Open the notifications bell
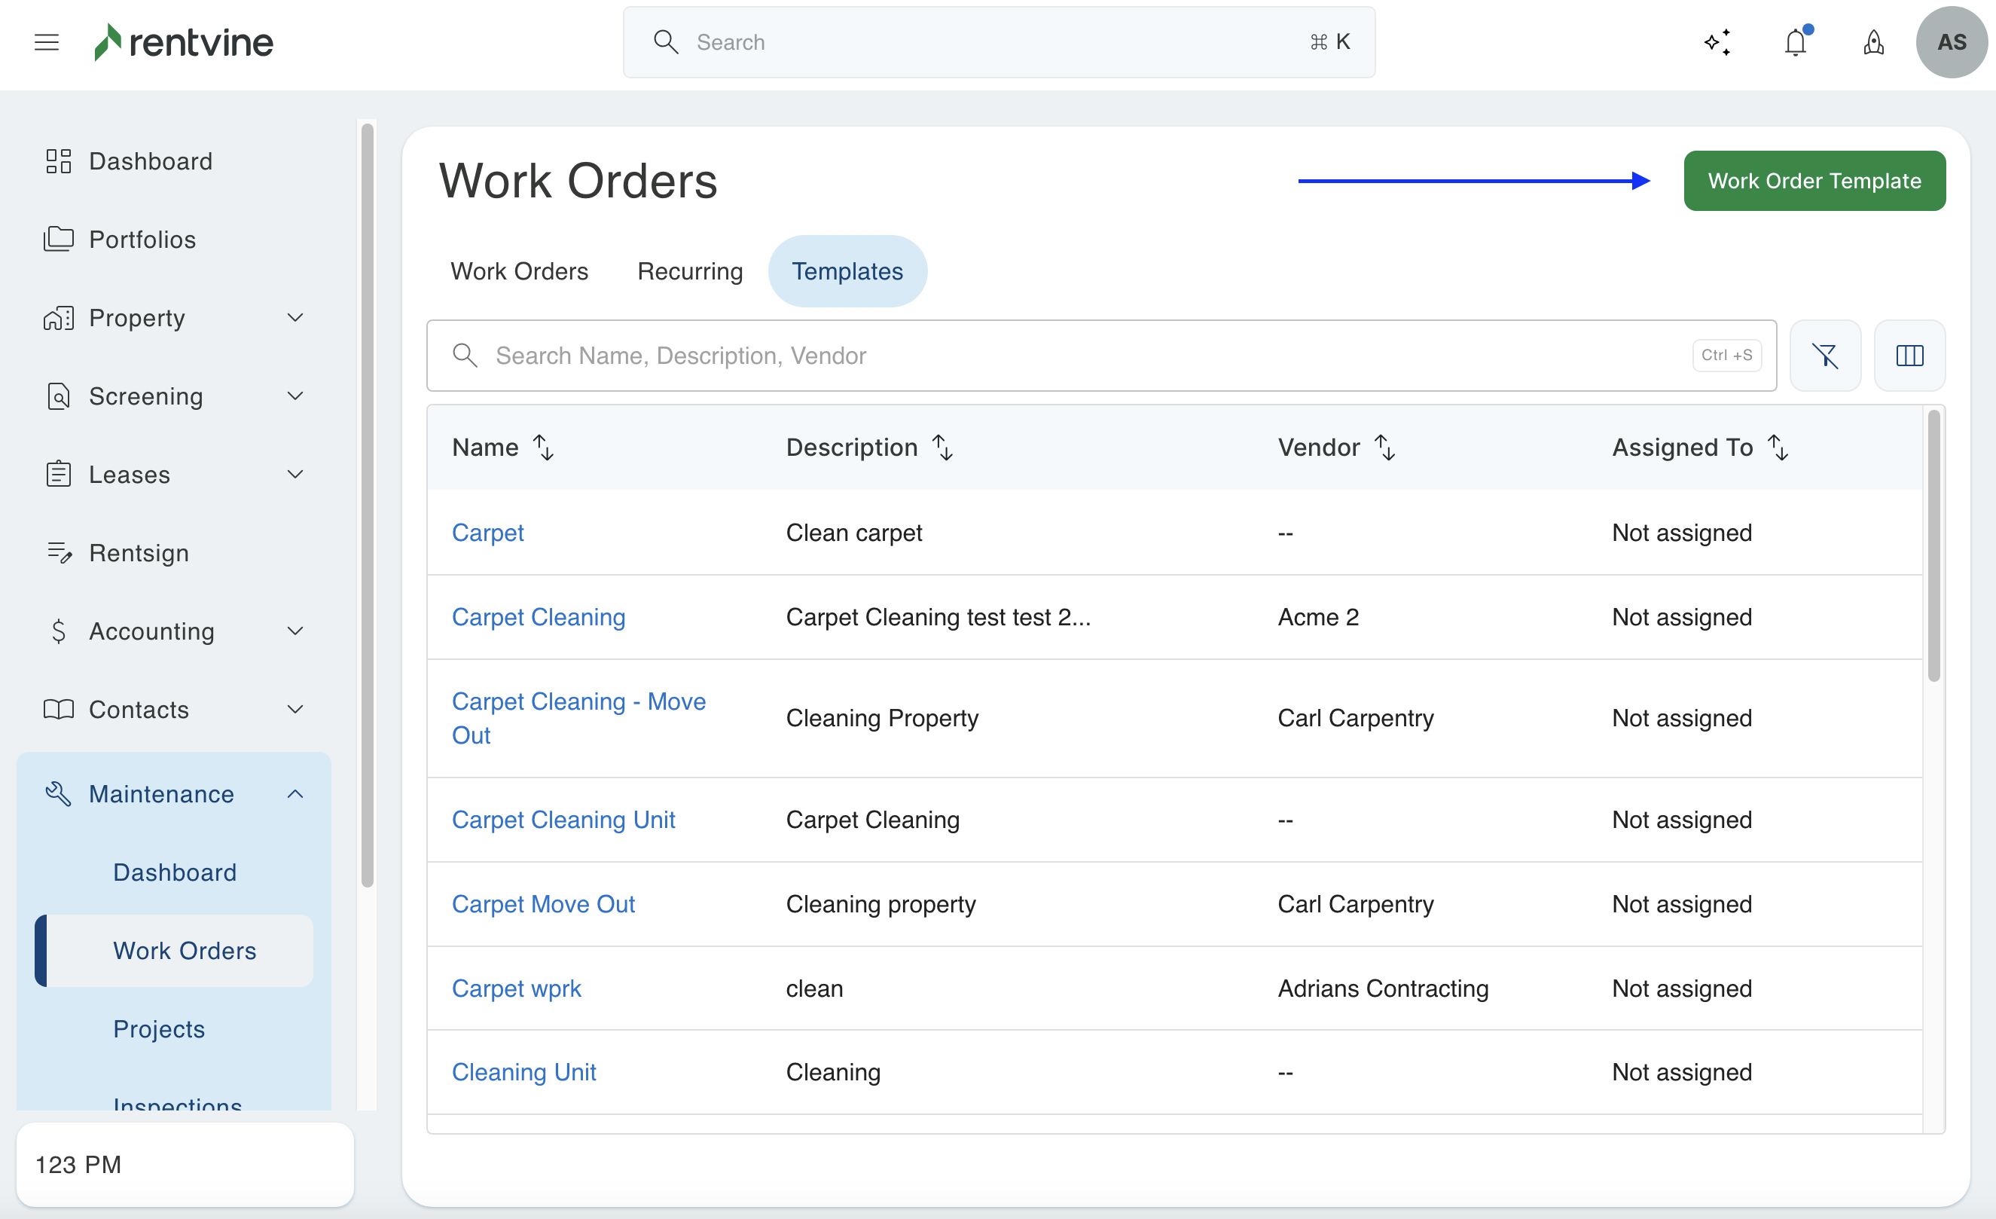Screen dimensions: 1996x1219 [1795, 42]
